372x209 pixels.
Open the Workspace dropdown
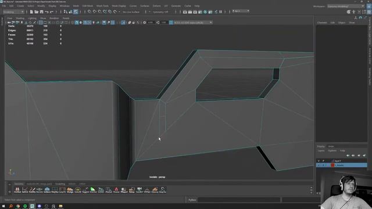point(346,6)
